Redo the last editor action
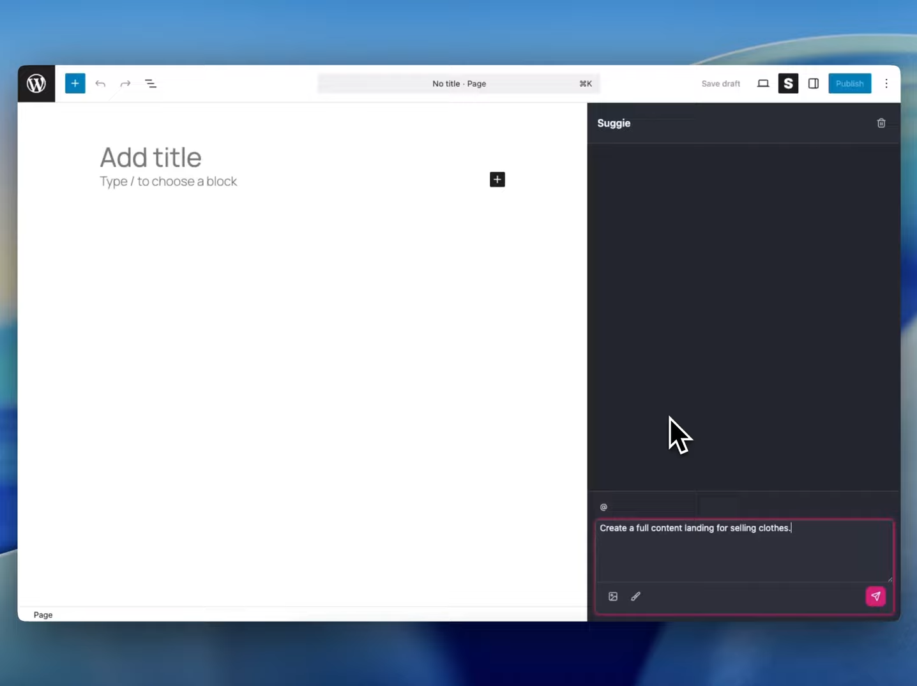Image resolution: width=917 pixels, height=686 pixels. click(125, 84)
